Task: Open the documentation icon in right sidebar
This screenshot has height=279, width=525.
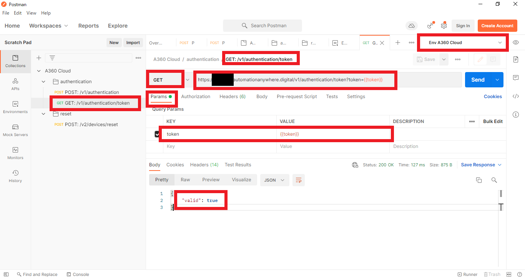Action: (x=516, y=59)
